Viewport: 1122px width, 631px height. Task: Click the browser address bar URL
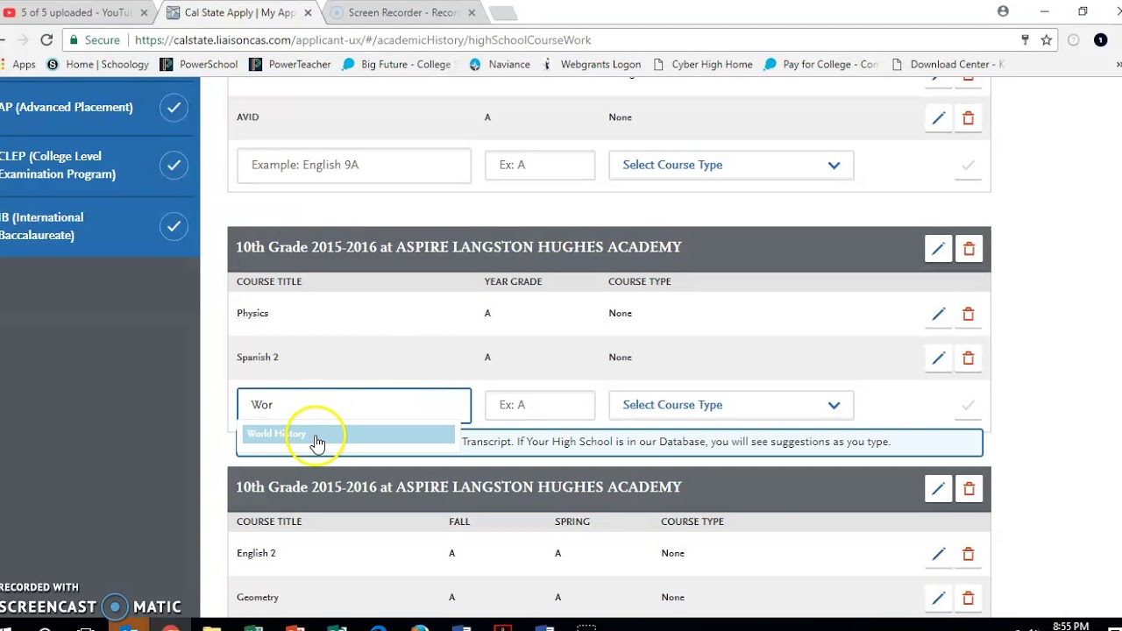pos(363,40)
